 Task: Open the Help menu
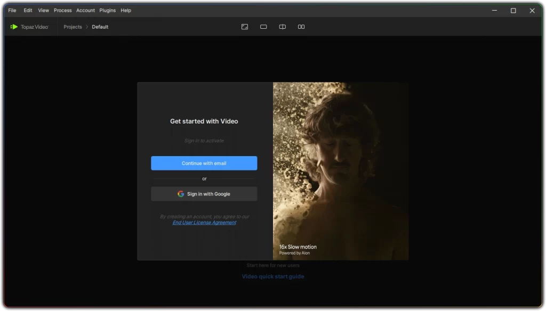(126, 10)
